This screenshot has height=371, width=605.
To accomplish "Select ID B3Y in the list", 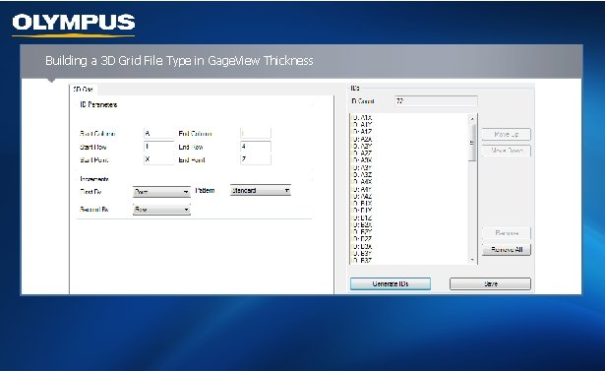I will (362, 254).
